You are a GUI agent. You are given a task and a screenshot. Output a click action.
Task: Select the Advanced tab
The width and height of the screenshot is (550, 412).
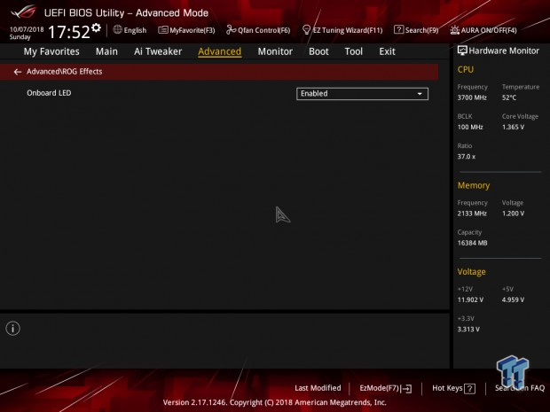tap(220, 51)
